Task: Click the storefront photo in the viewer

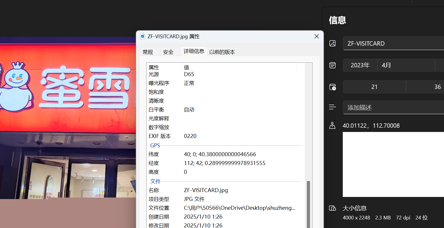Action: pos(68,118)
